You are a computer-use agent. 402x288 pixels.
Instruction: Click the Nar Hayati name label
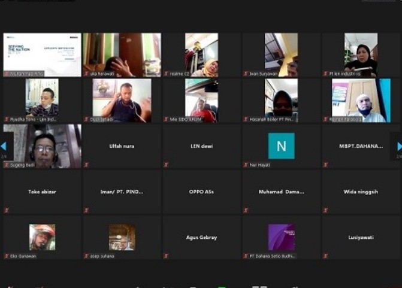(x=259, y=165)
